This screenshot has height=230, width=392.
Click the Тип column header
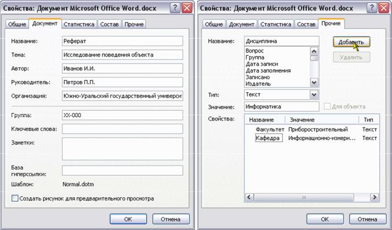pos(369,120)
